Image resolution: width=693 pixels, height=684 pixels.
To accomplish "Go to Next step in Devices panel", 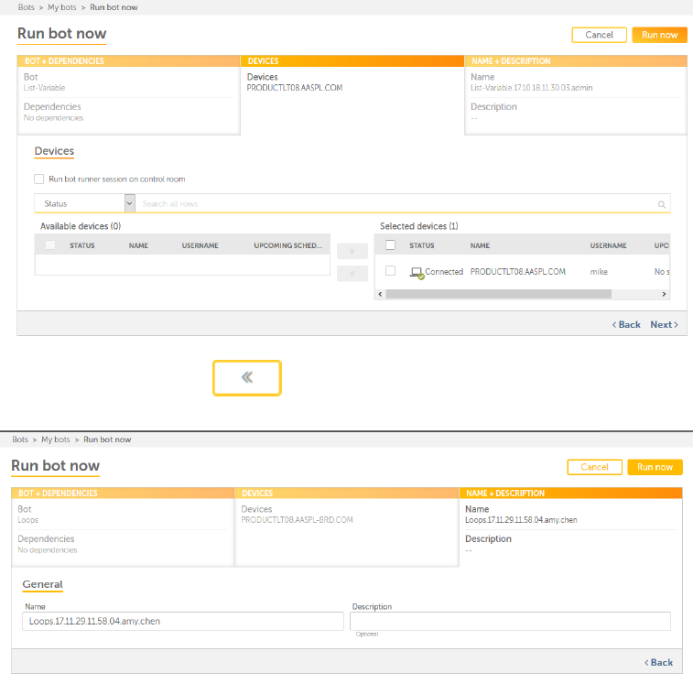I will click(x=664, y=324).
